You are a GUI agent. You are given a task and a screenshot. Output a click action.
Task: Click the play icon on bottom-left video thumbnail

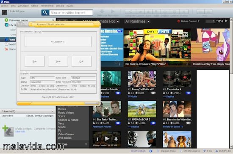point(107,139)
